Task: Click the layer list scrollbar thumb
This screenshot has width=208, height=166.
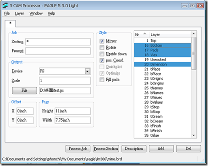Action: click(x=194, y=53)
